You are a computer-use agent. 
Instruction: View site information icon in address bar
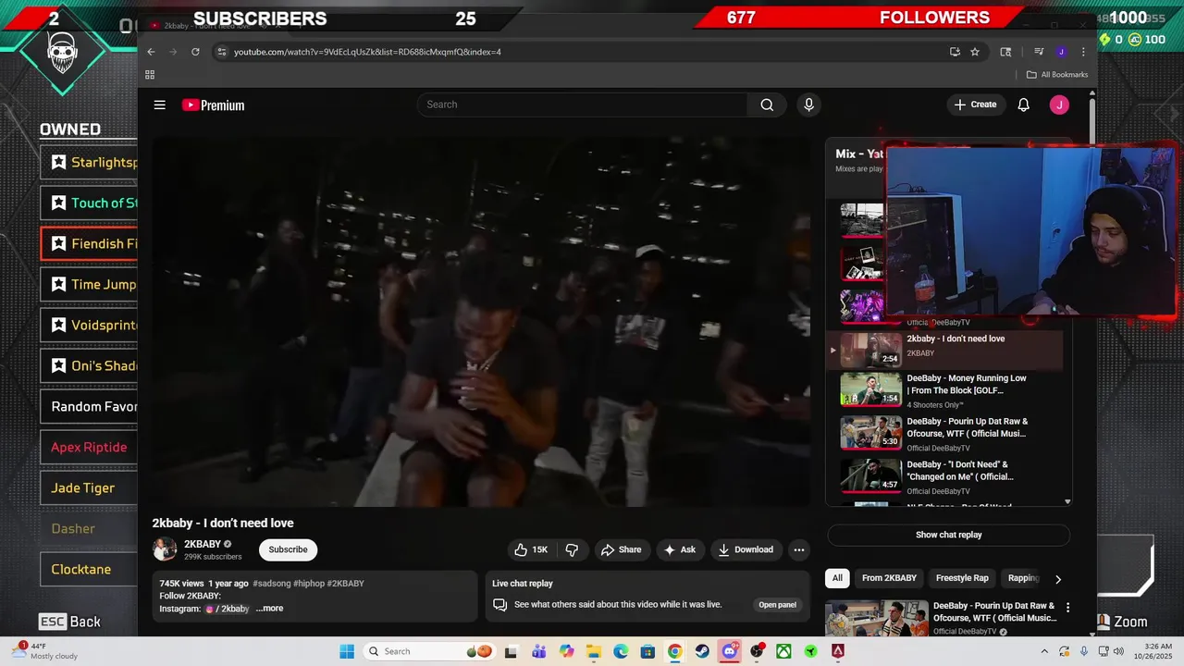pyautogui.click(x=221, y=52)
